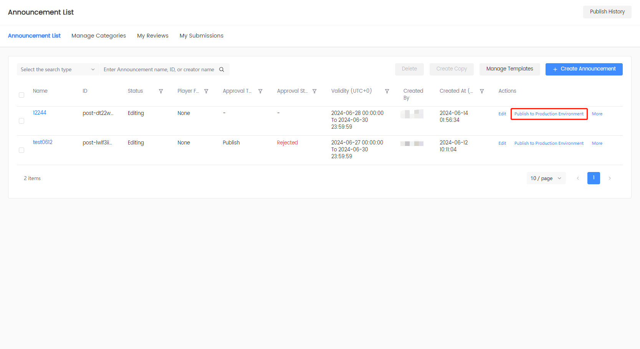Open the Created At column filter
The height and width of the screenshot is (349, 640).
pos(482,91)
